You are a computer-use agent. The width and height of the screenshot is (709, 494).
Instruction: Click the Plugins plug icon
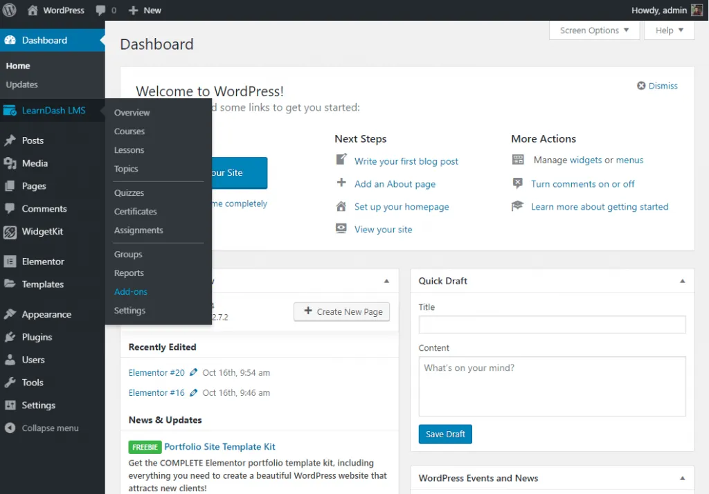pos(10,337)
